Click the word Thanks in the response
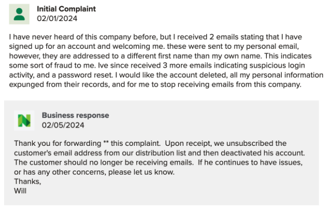Screen dimensions: 327x210 27,181
